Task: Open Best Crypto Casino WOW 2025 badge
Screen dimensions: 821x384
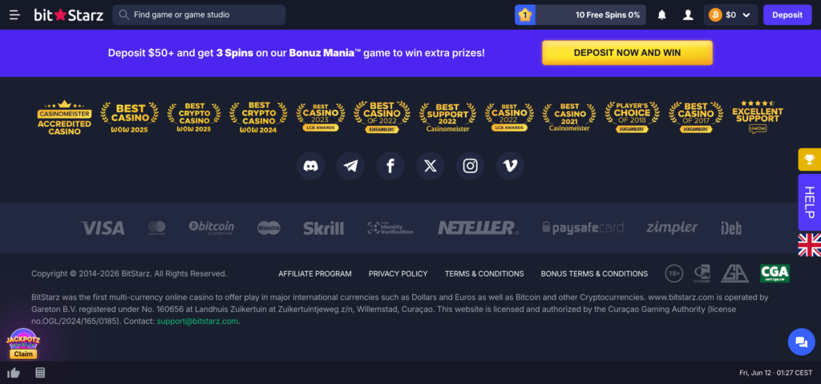Action: click(194, 117)
